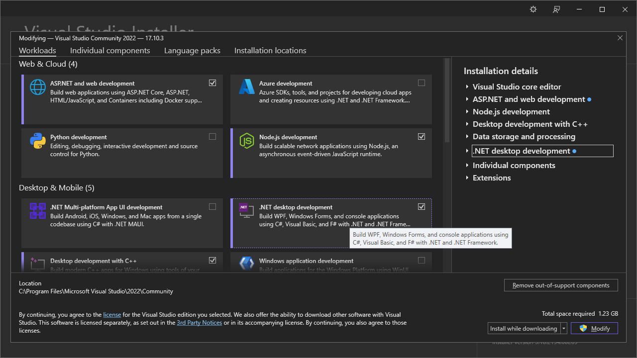Open Install while downloading dropdown arrow

pos(564,328)
